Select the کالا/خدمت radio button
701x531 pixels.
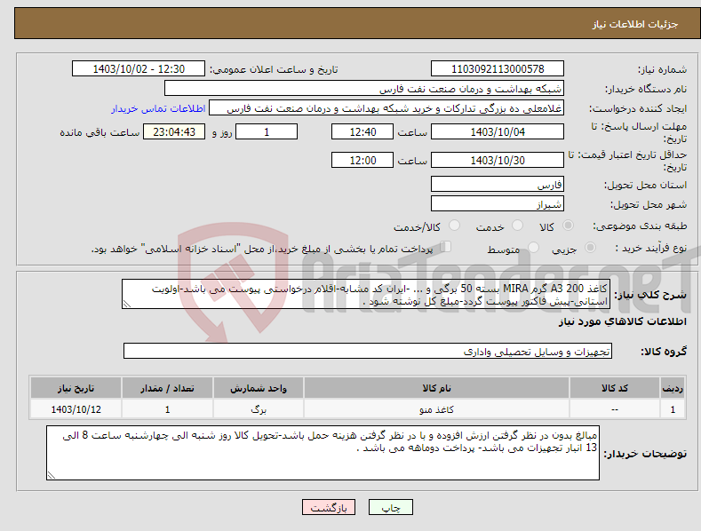pos(454,226)
